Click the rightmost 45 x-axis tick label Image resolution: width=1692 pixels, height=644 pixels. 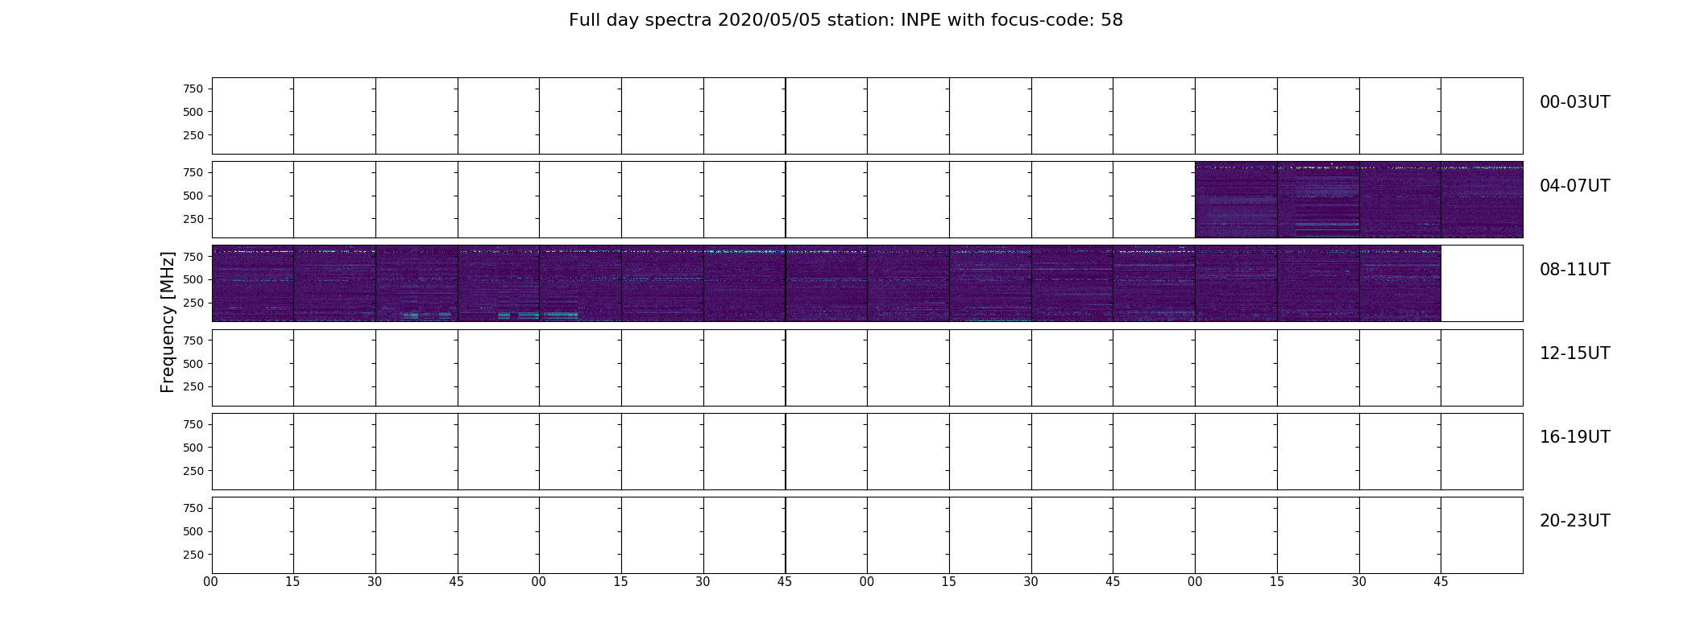pos(1441,582)
